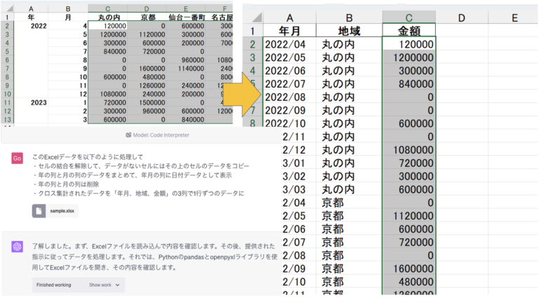Select row 11 header in left sheet
The height and width of the screenshot is (298, 539).
[x=7, y=102]
